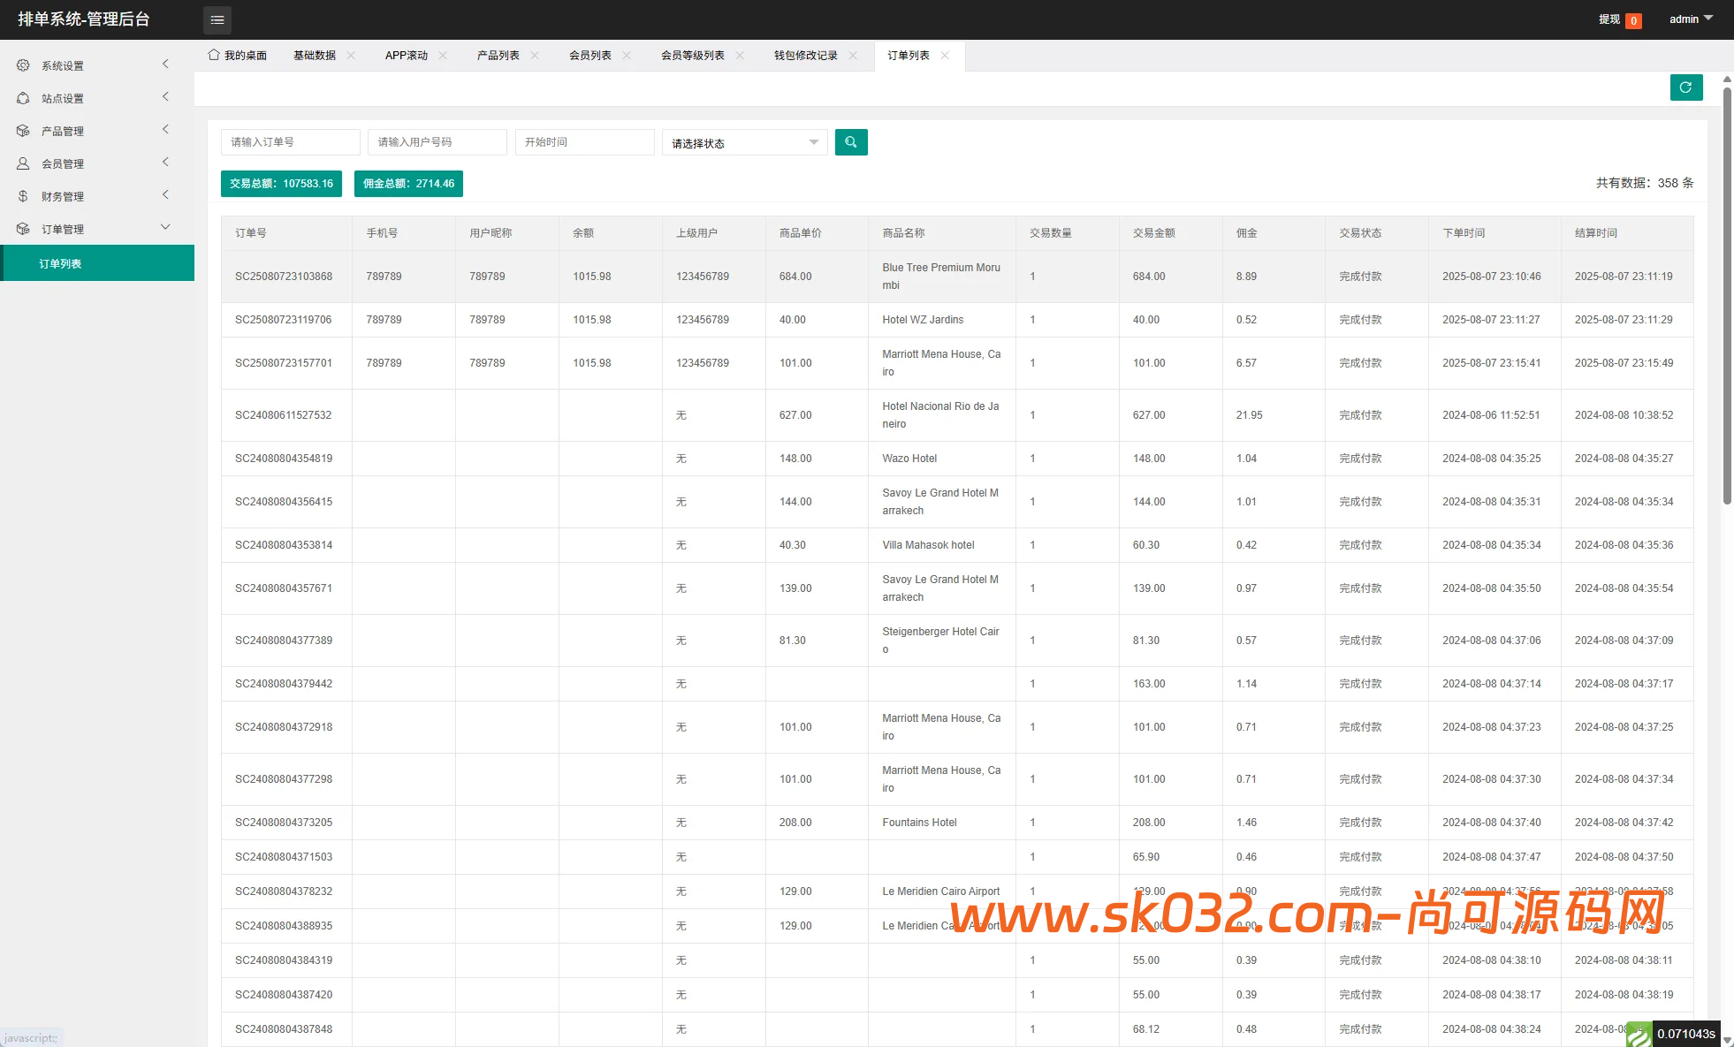Click the 提现 notification badge
Screen dimensions: 1734x1047
pos(1633,20)
